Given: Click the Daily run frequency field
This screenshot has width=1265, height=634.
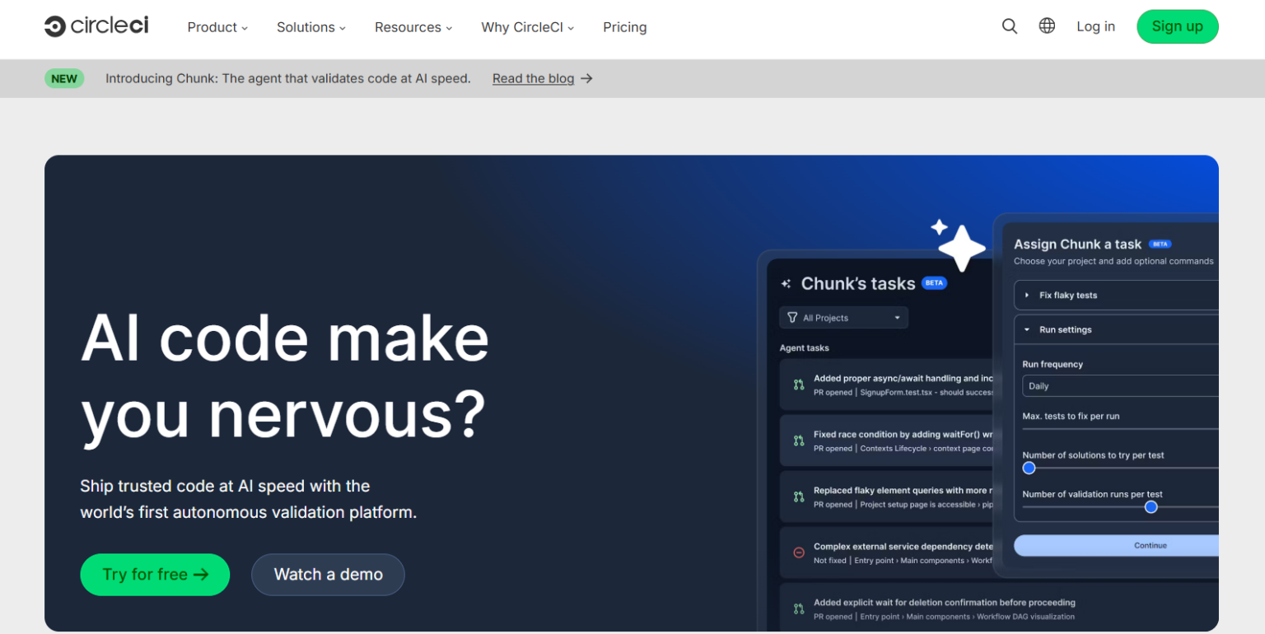Looking at the screenshot, I should point(1119,385).
